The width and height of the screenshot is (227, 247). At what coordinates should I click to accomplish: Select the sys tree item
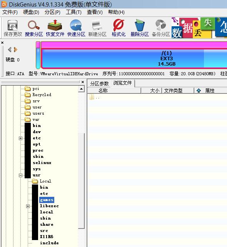click(x=37, y=169)
